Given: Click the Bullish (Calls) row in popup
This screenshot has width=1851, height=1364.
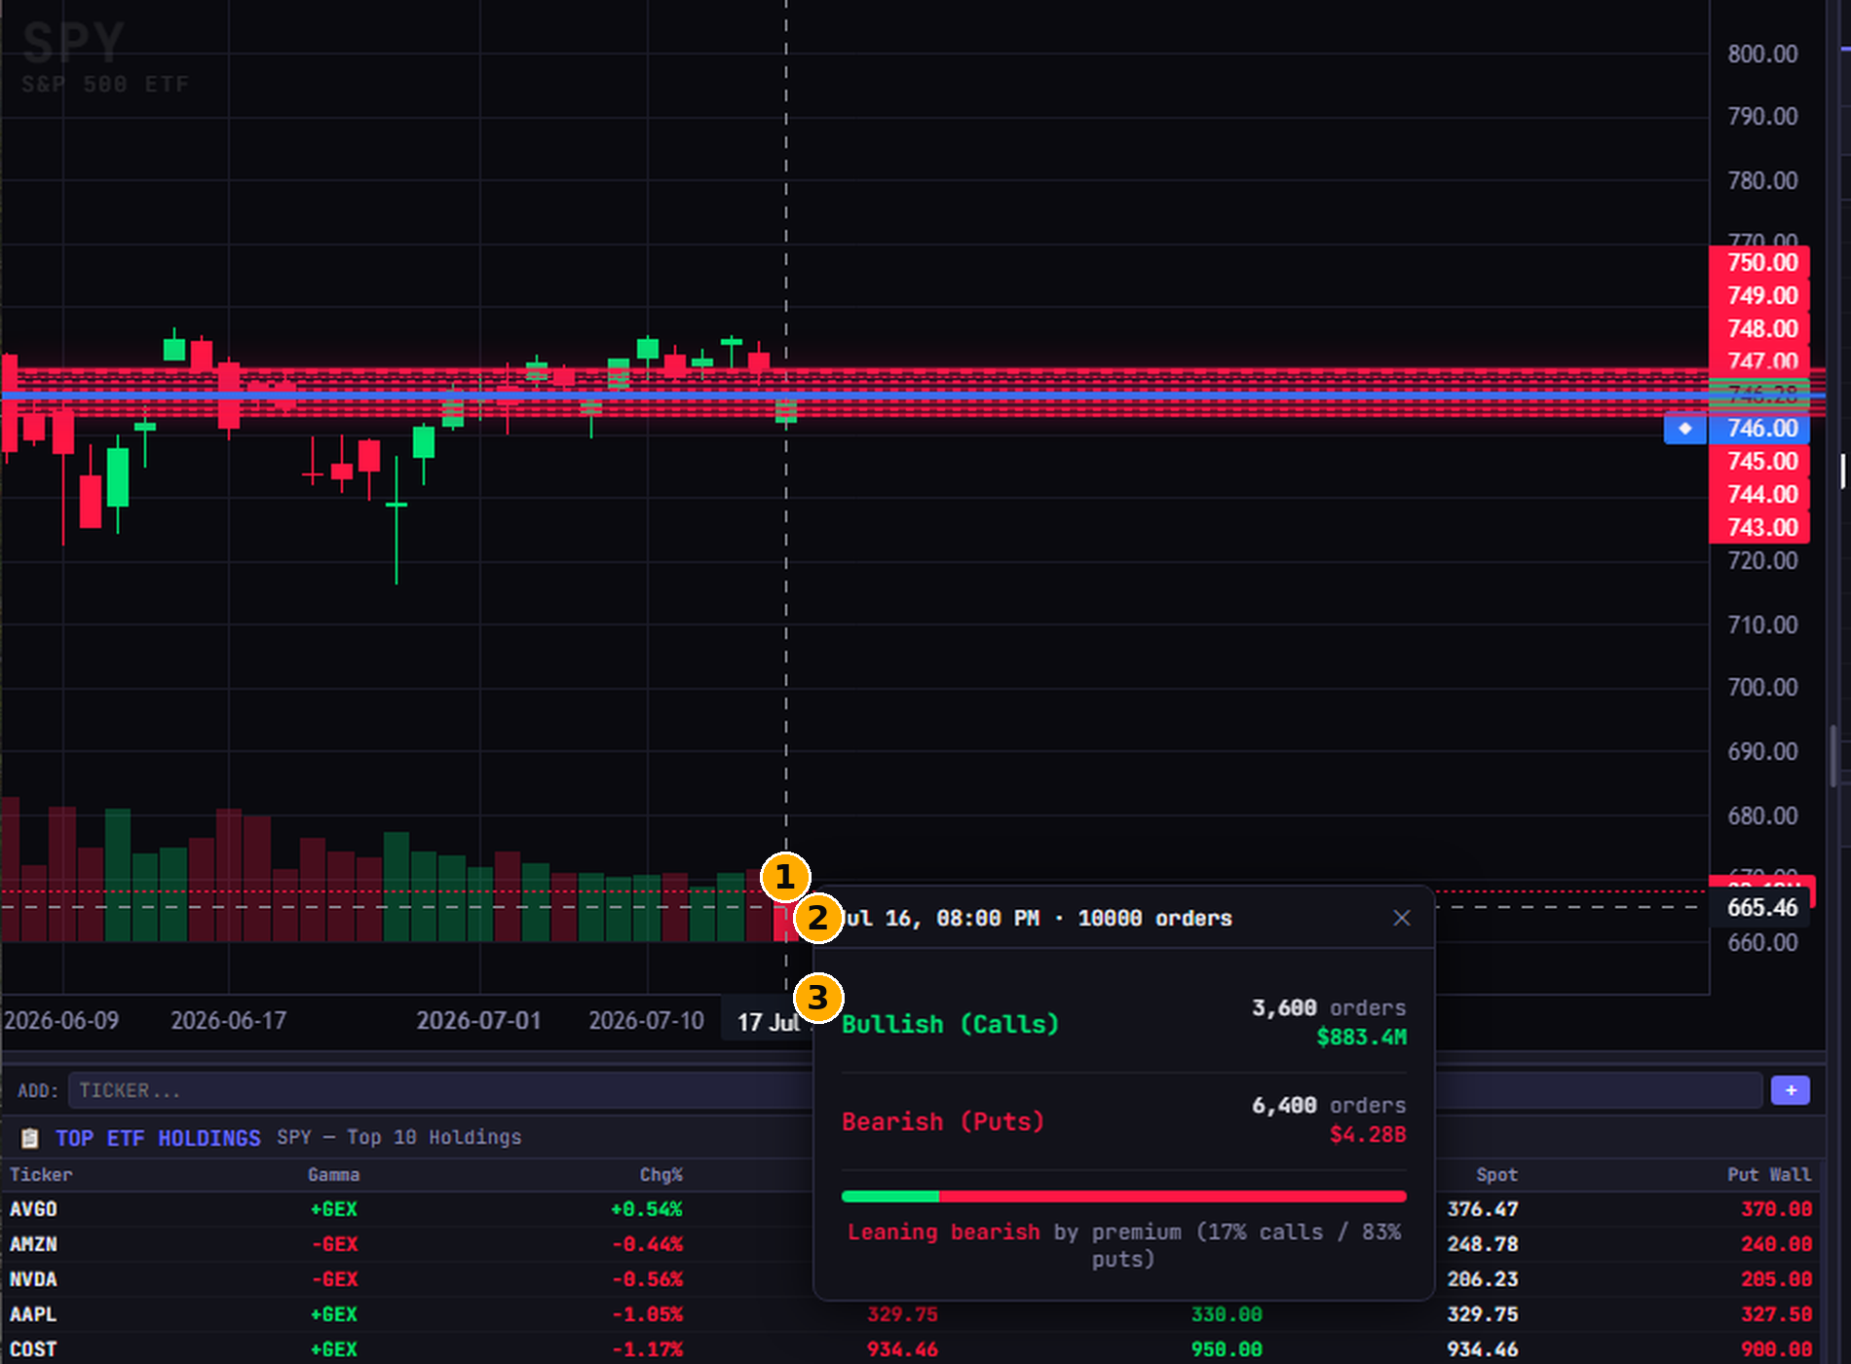Looking at the screenshot, I should click(x=1124, y=1023).
